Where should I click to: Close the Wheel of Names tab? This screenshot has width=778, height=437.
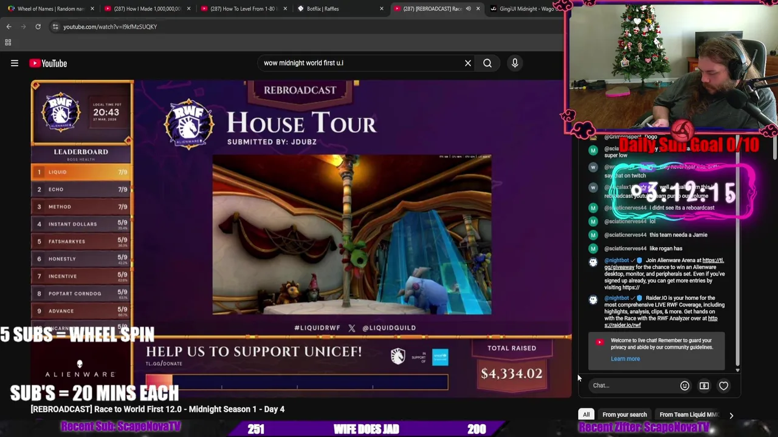[x=92, y=8]
